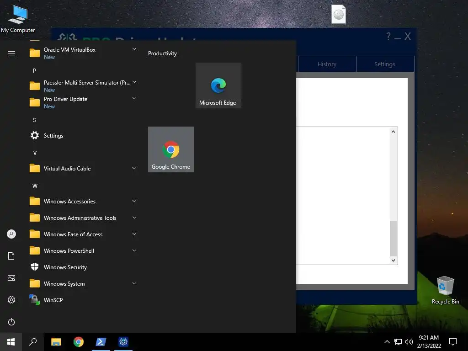The height and width of the screenshot is (351, 468).
Task: Expand the Oracle VM VirtualBox folder
Action: click(84, 53)
